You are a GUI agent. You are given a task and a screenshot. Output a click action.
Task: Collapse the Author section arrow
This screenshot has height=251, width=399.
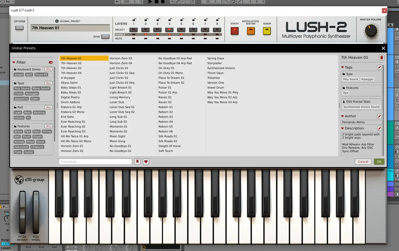[342, 116]
